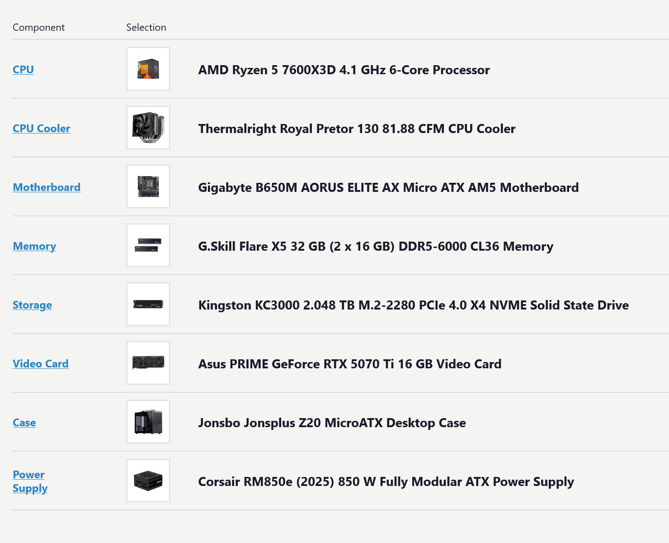Image resolution: width=669 pixels, height=543 pixels.
Task: Click the Component column header
Action: pyautogui.click(x=38, y=28)
